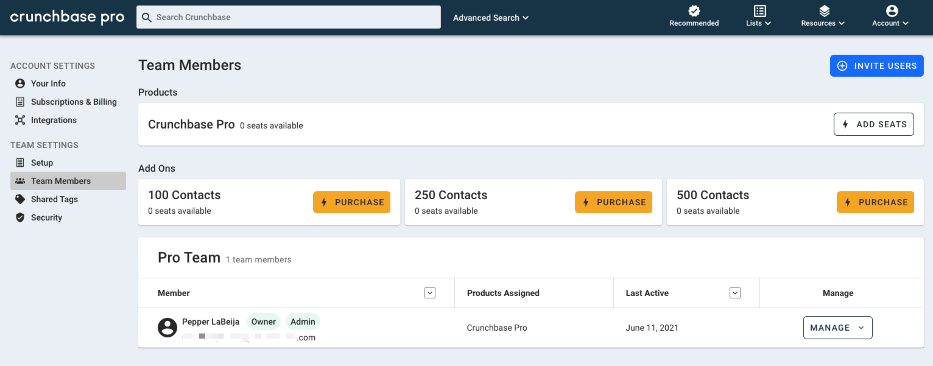
Task: Expand the Account menu chevron
Action: (x=906, y=23)
